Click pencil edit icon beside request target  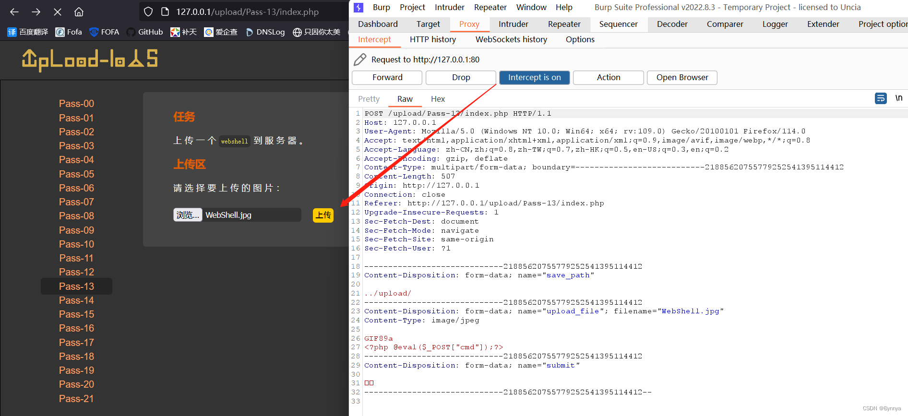[360, 59]
